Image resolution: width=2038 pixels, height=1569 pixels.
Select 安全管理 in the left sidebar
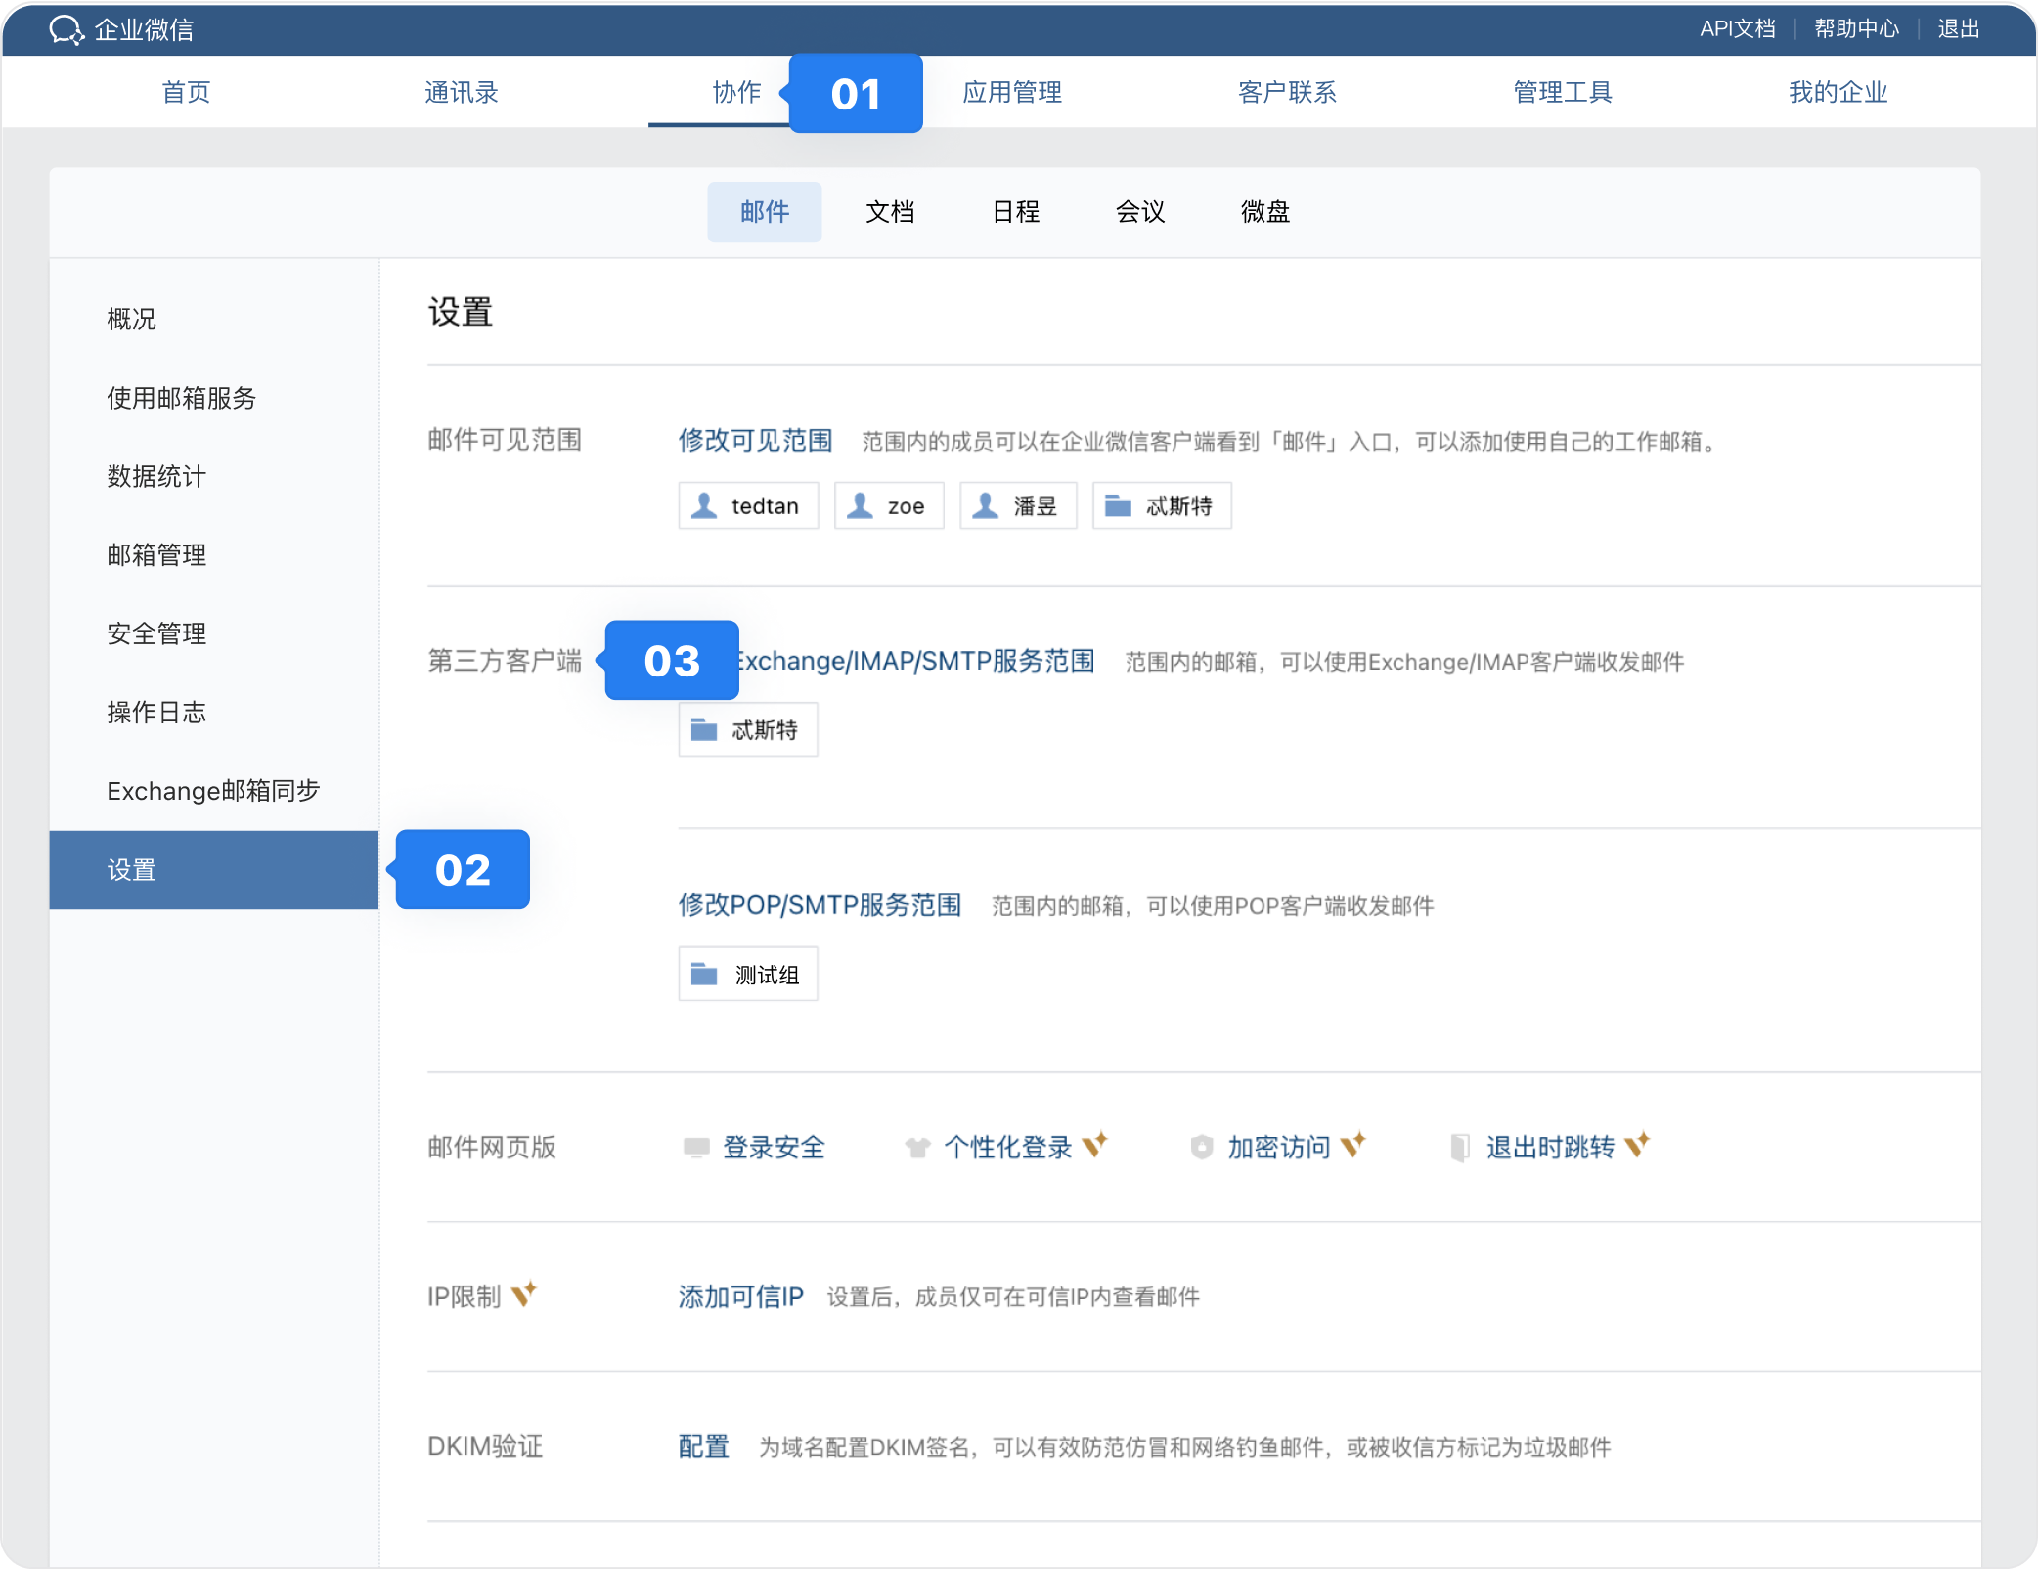(156, 633)
